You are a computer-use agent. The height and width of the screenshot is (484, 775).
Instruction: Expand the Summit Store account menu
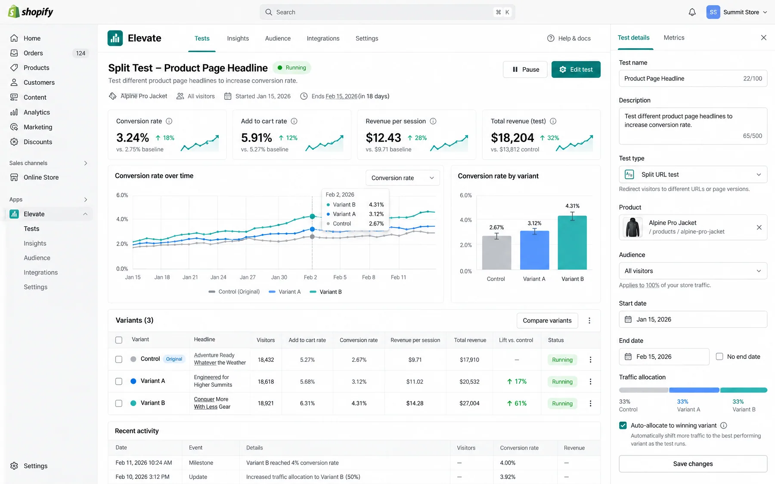pos(737,12)
